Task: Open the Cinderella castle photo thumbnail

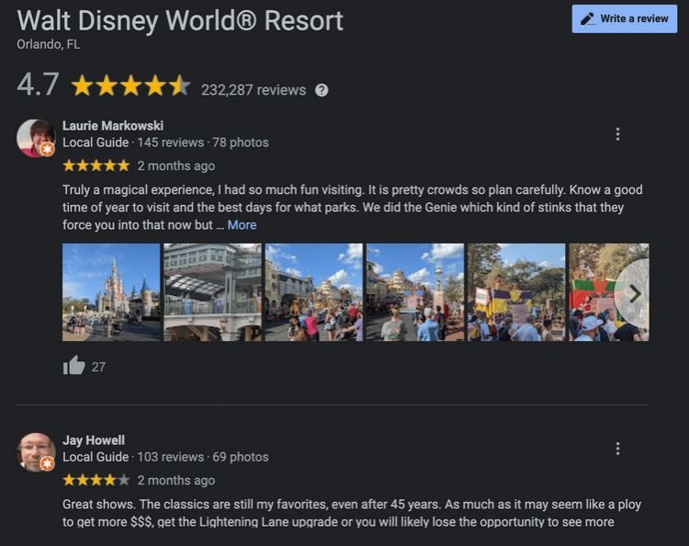Action: 111,292
